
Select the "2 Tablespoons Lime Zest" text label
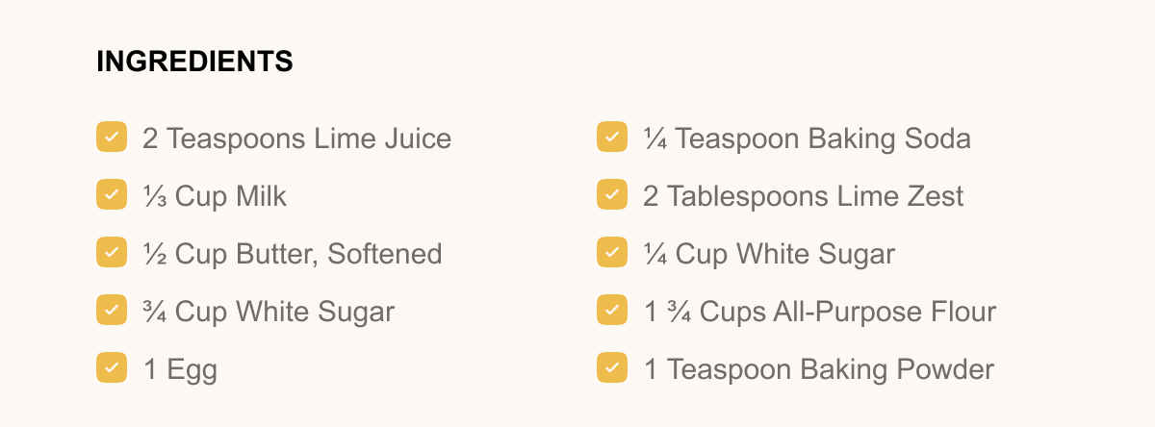pos(803,196)
